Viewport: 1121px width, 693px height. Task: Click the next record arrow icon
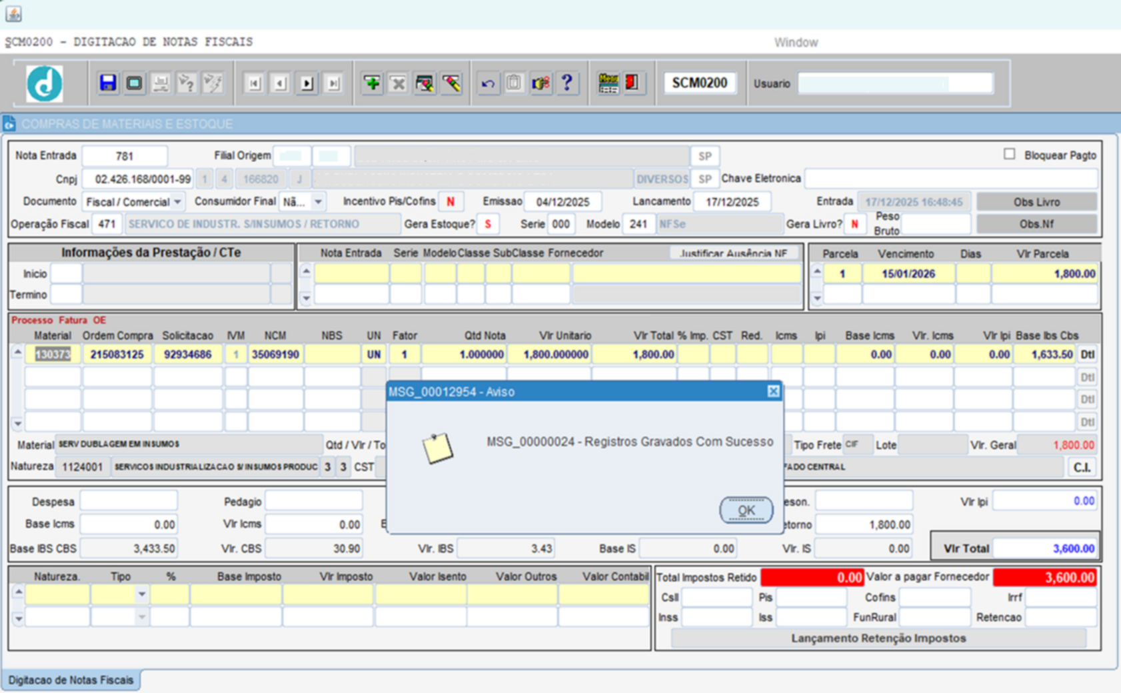(x=307, y=83)
